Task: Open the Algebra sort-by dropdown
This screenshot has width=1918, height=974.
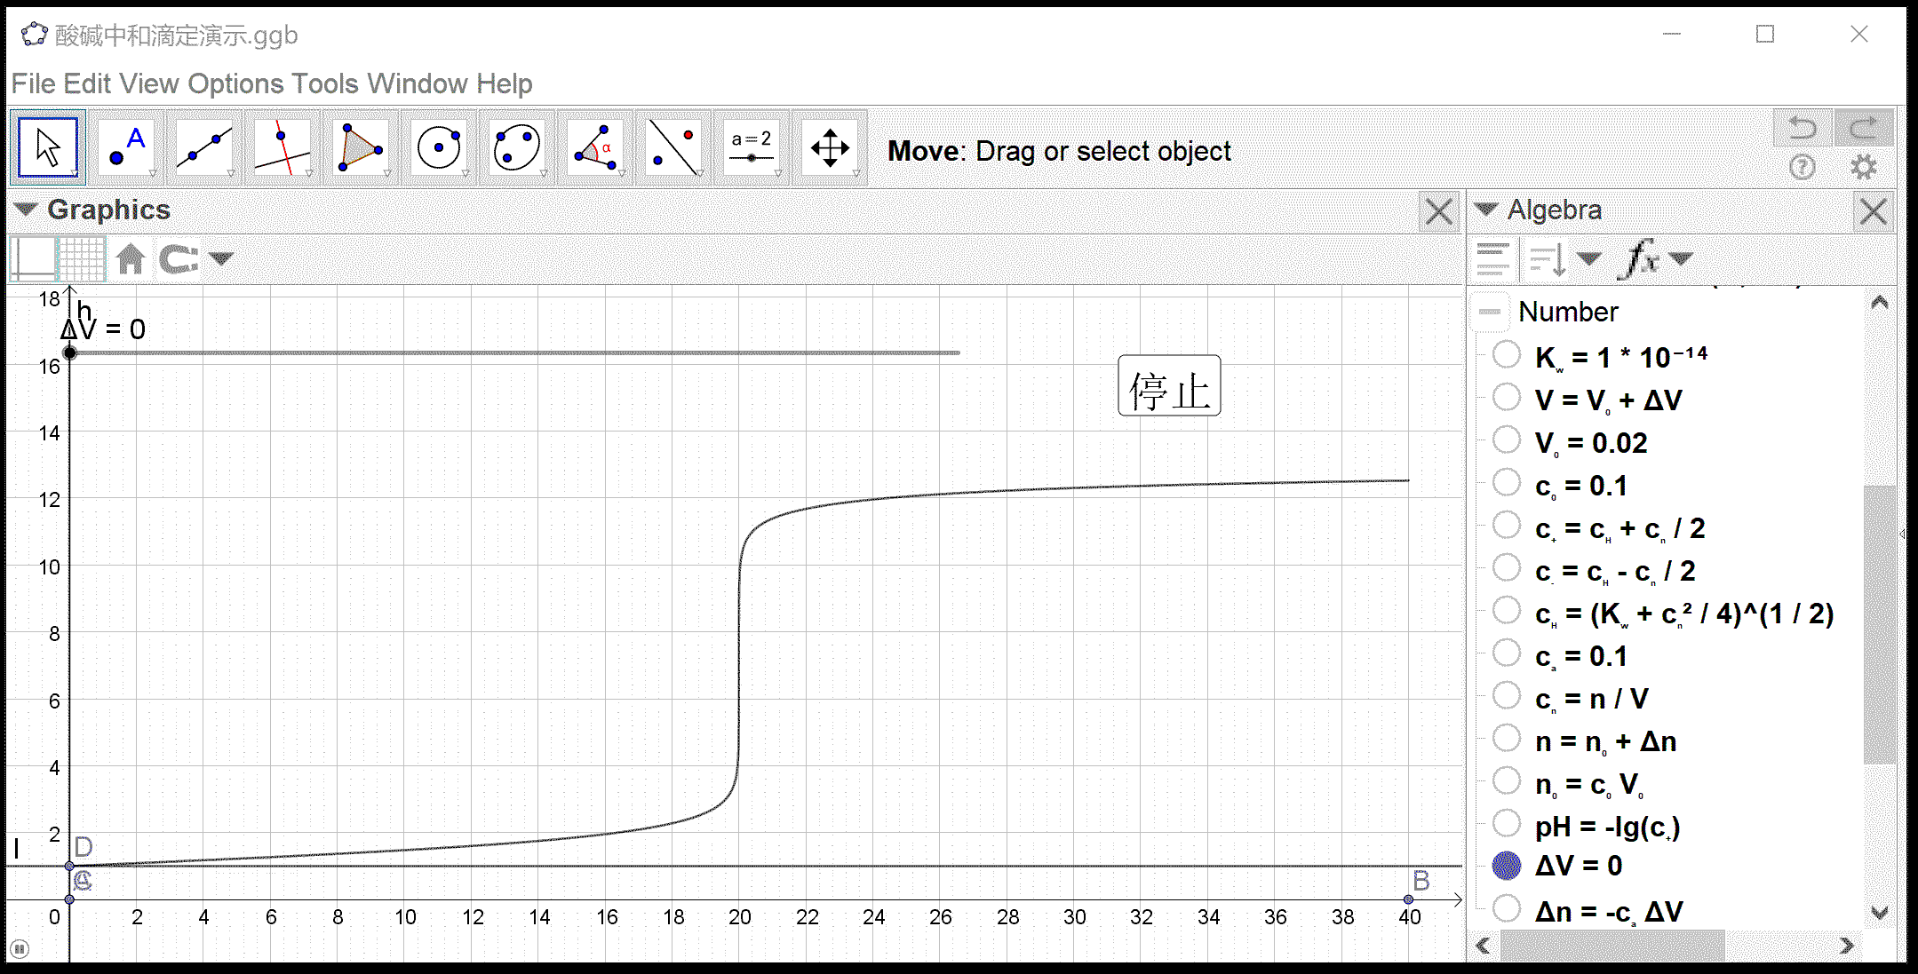Action: 1588,259
